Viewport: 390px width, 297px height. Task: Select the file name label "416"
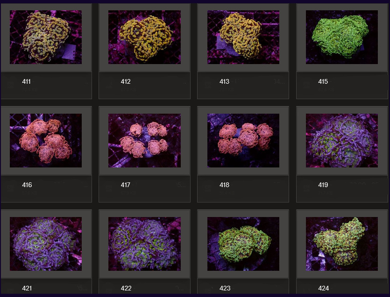coord(27,185)
